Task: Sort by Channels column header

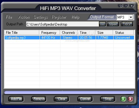Action: (69, 33)
